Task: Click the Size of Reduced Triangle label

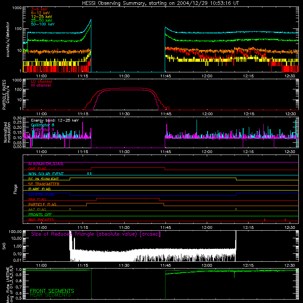Action: 96,234
